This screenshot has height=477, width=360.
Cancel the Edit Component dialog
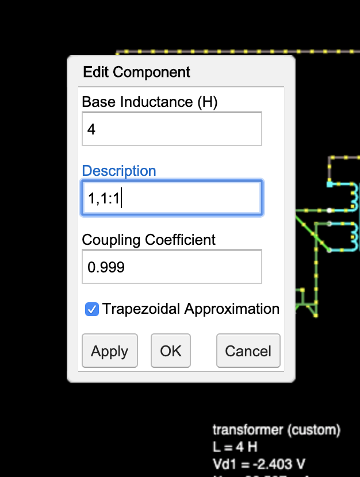point(248,351)
